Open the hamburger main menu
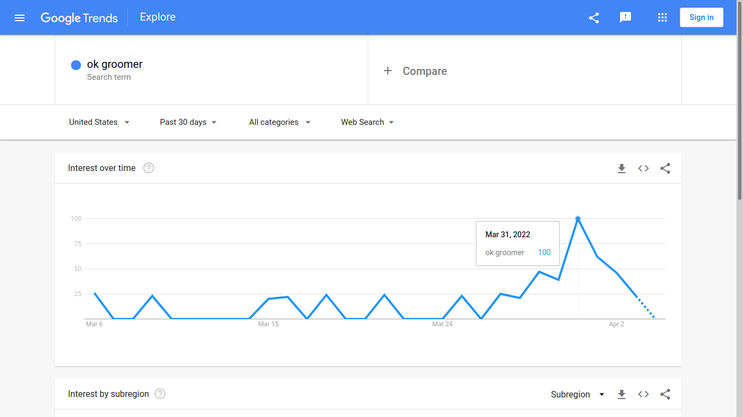The height and width of the screenshot is (417, 743). [x=20, y=18]
